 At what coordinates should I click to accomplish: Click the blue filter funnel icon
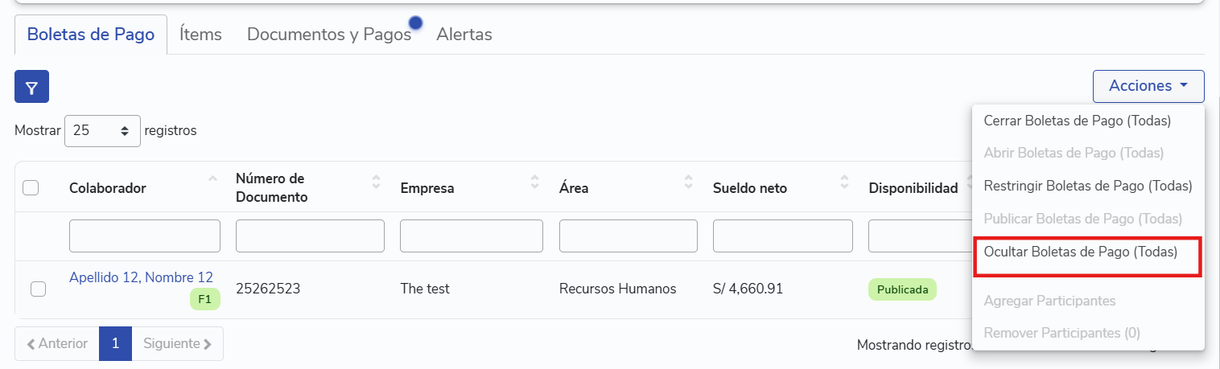click(x=31, y=87)
